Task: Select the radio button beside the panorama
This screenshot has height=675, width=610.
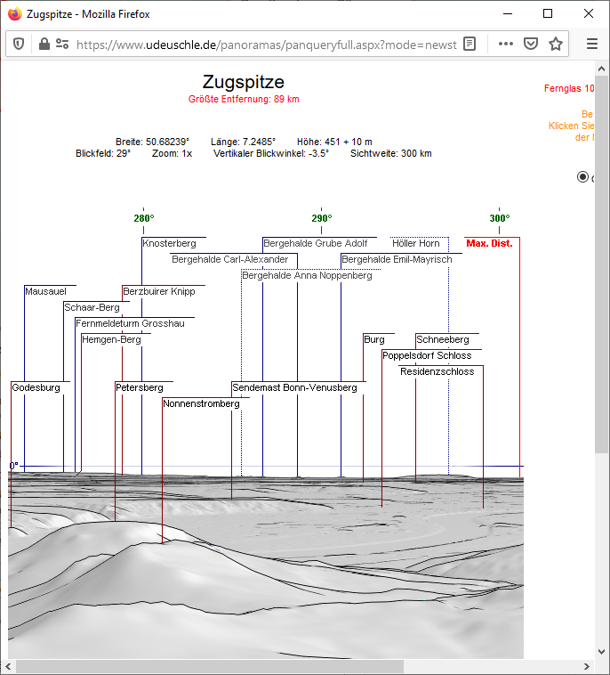Action: point(582,176)
